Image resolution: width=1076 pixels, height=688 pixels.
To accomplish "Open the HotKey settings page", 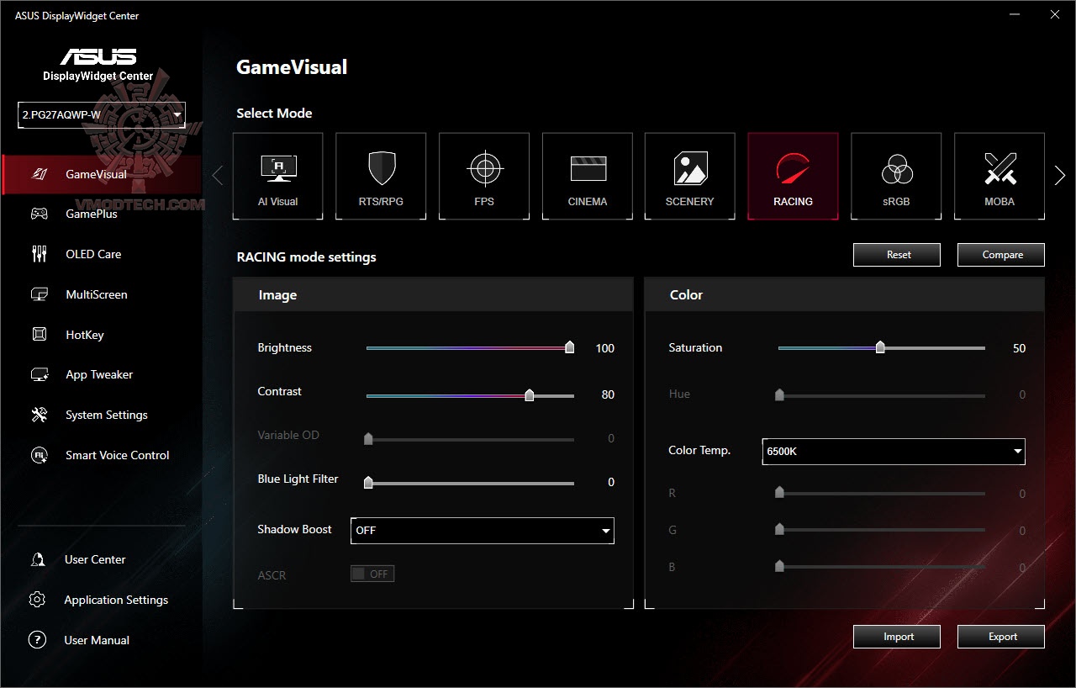I will [x=85, y=335].
